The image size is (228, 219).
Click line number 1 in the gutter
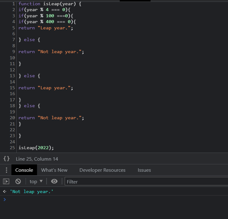tap(14, 4)
